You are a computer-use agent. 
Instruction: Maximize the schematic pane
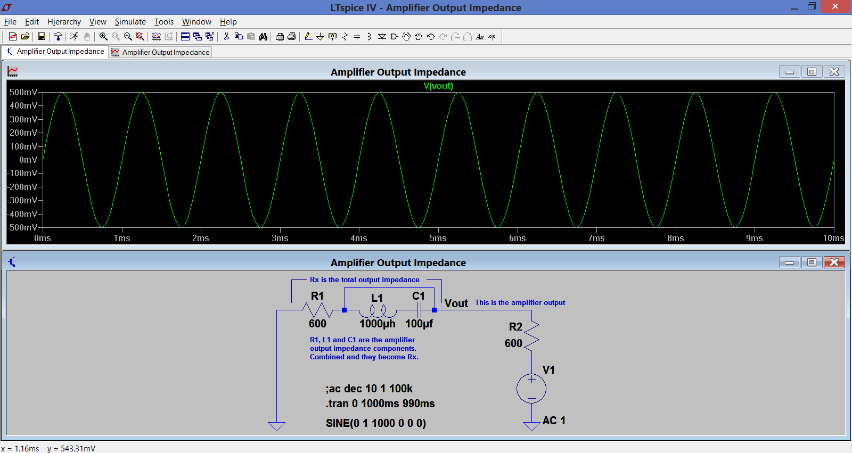click(812, 262)
